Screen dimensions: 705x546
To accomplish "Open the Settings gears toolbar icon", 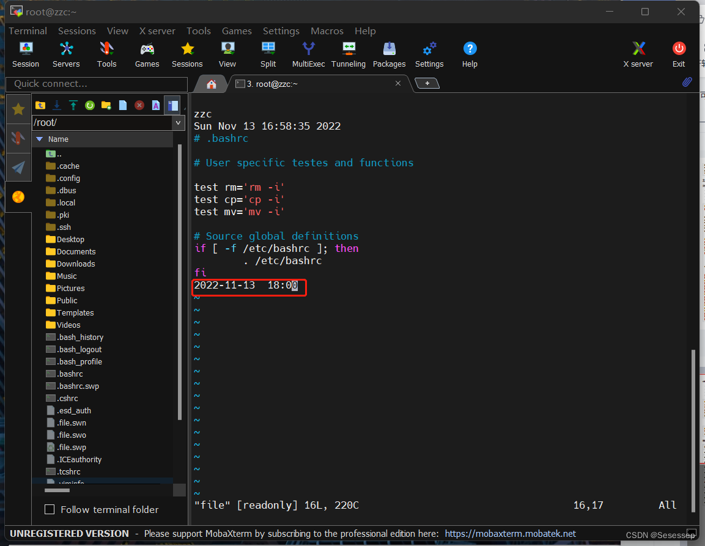I will point(429,54).
